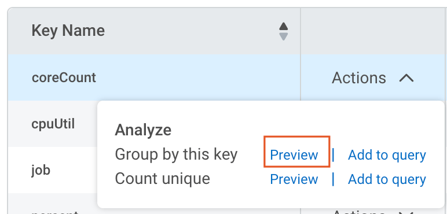Viewport: 447px width, 214px height.
Task: Select the partially visible row at the bottom
Action: tap(154, 211)
